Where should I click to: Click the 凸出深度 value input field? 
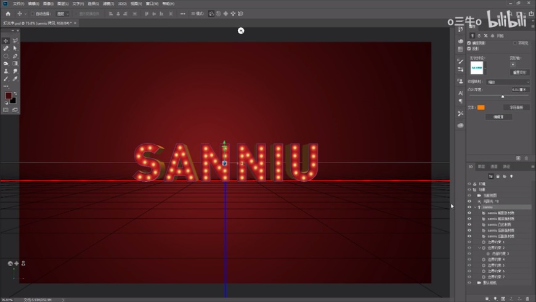coord(519,89)
